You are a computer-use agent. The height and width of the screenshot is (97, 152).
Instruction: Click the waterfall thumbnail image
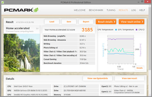pos(22,53)
